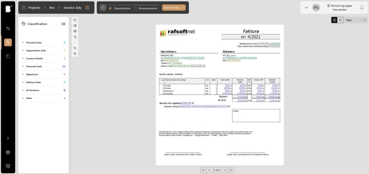
Task: Select the Anonymization step
Action: click(146, 8)
